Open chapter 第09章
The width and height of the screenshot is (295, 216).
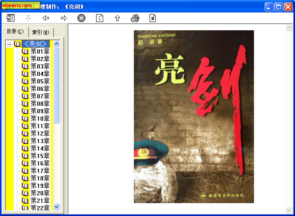pyautogui.click(x=40, y=111)
